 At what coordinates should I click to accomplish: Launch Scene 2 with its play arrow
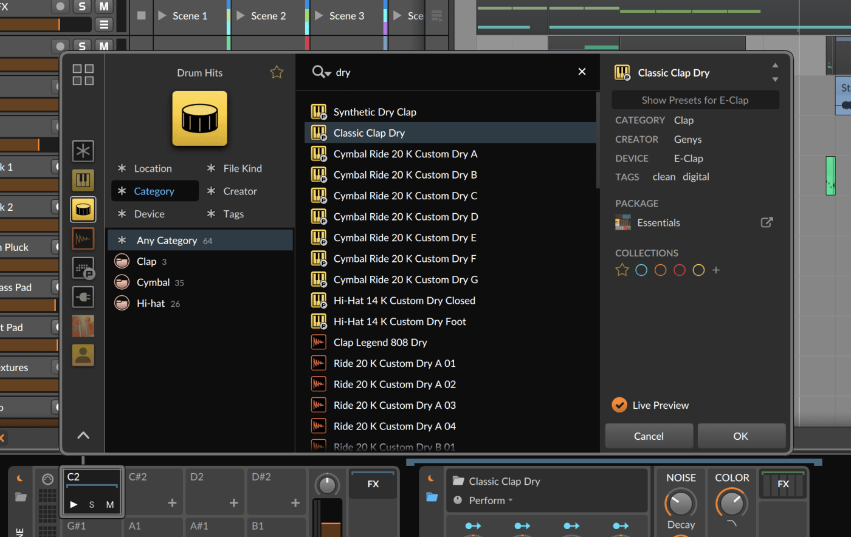(241, 16)
